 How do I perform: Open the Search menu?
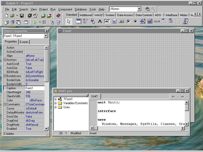[24, 9]
